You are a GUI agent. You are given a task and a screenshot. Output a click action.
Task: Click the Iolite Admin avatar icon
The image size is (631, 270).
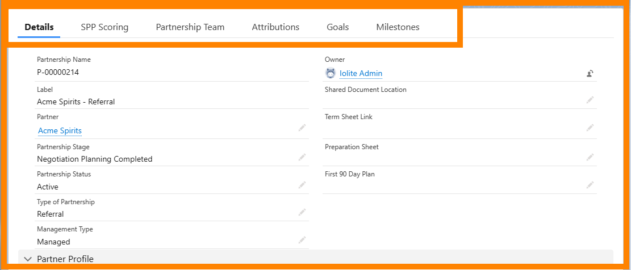(331, 73)
